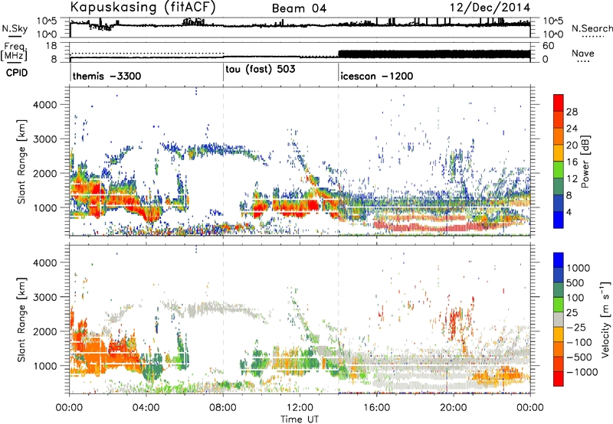
Task: Click the red top of the Power colorbar
Action: click(559, 102)
